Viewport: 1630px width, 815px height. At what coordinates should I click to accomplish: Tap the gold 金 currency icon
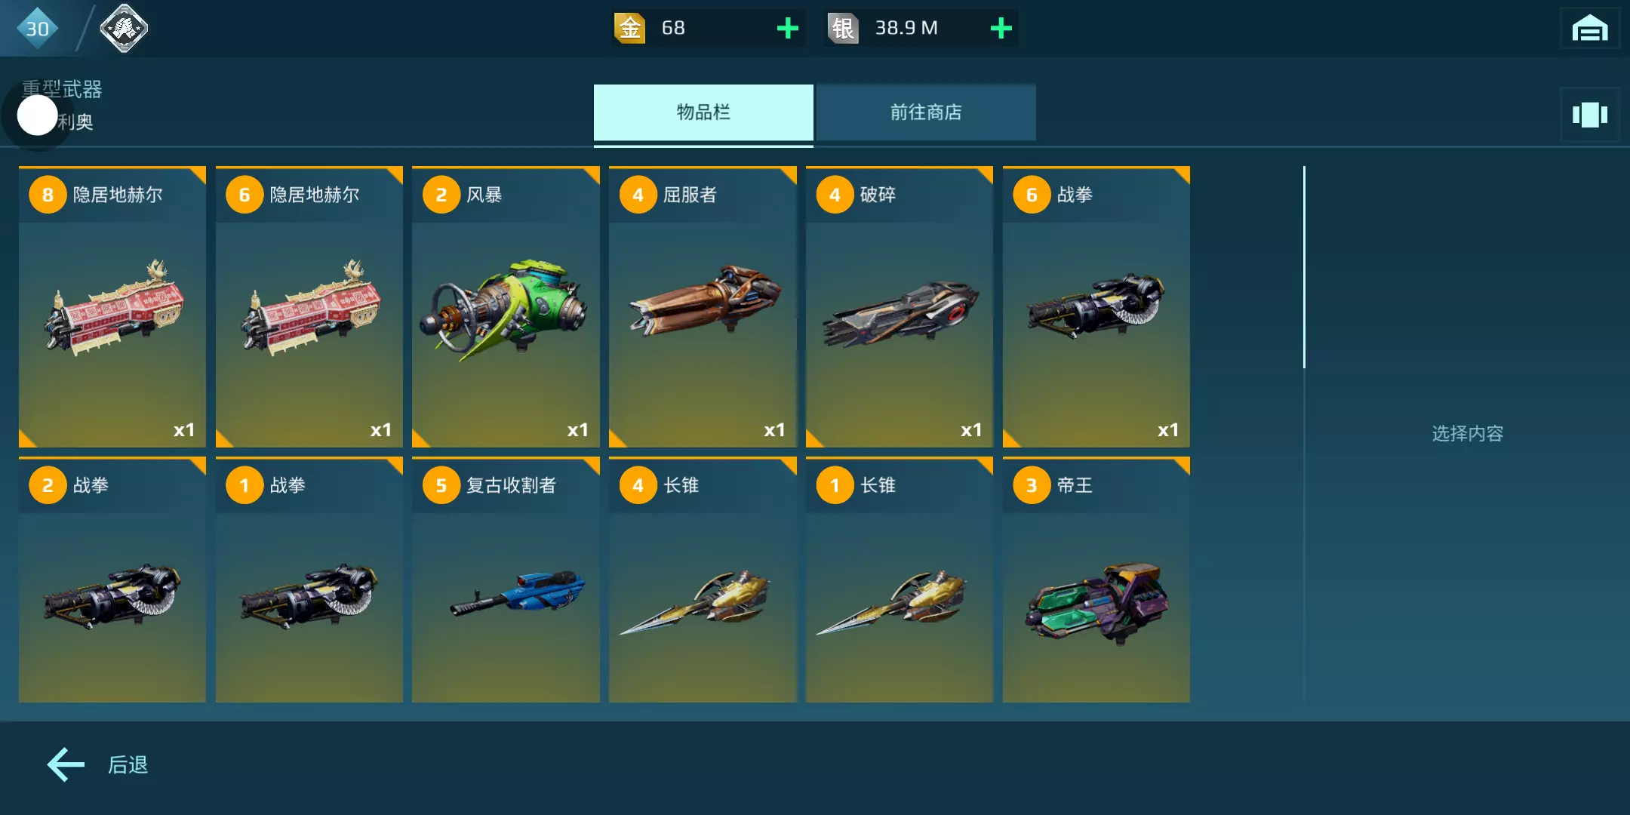(x=629, y=29)
